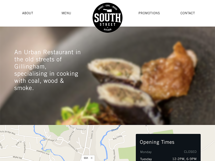Screen dimensions: 215x161
Task: Click Rolls Bridge Ln on the map
Action: click(x=50, y=139)
